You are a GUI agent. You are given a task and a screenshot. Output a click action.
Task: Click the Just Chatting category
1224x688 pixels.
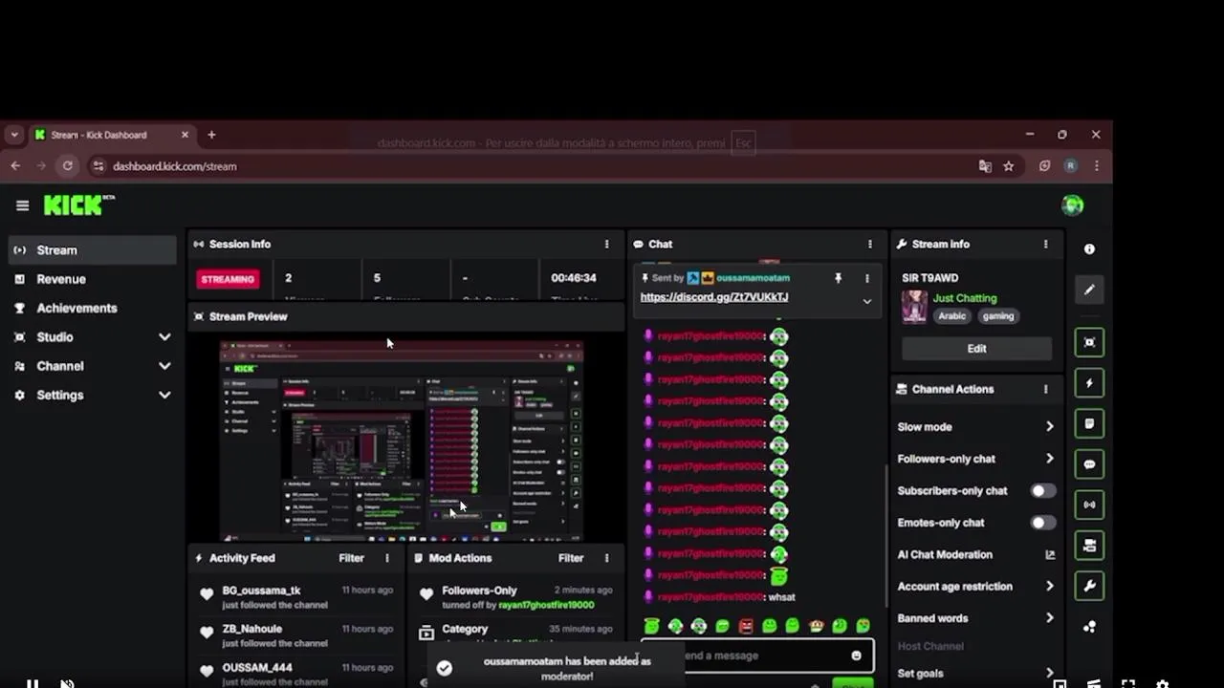pyautogui.click(x=965, y=298)
